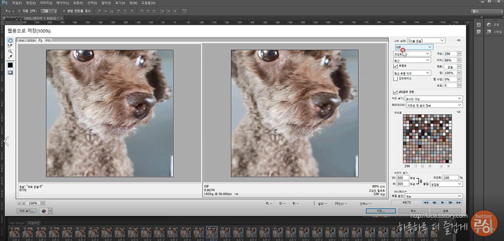Screen dimensions: 504x241
Task: Select the Eyedropper tool
Action: pyautogui.click(x=10, y=57)
